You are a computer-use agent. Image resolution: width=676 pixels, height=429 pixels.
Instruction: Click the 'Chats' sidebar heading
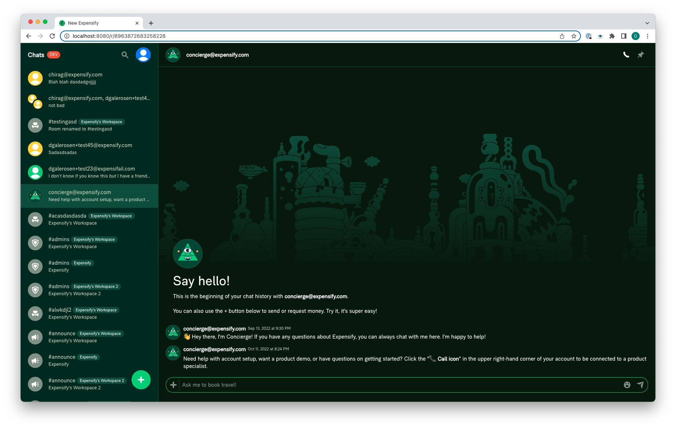(x=36, y=55)
